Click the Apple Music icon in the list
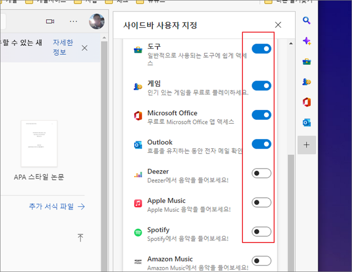352x272 pixels. pyautogui.click(x=138, y=203)
